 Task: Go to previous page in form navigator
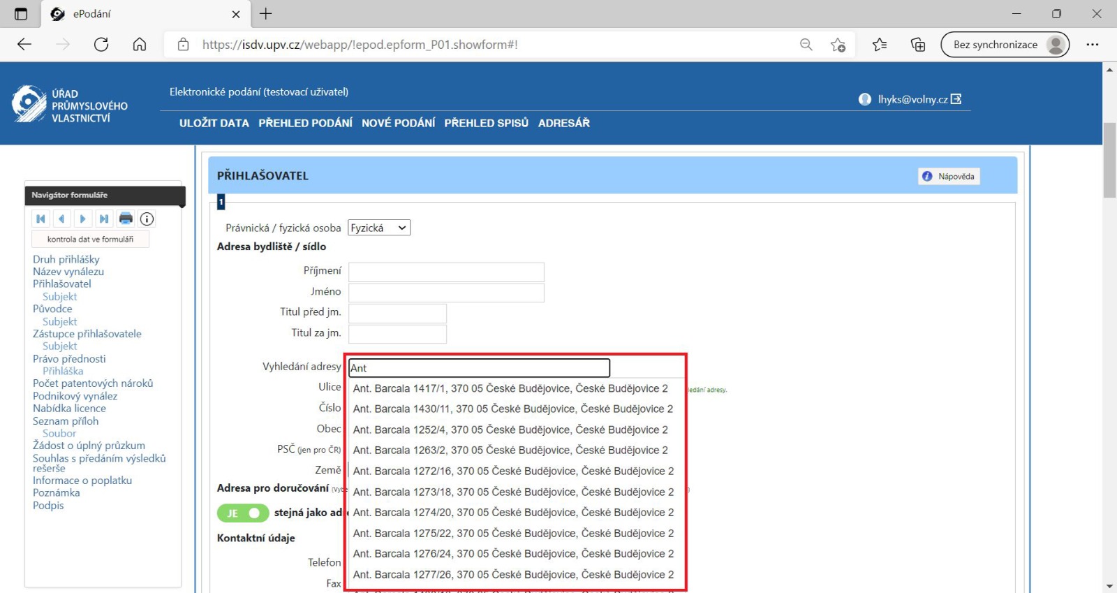coord(61,219)
